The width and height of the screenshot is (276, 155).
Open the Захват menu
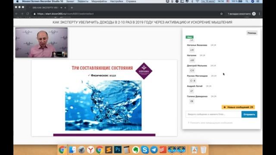click(70, 1)
